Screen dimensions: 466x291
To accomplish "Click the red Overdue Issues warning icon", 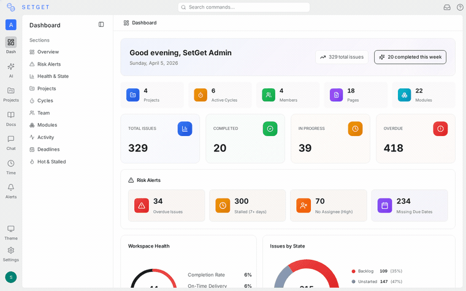I will point(142,205).
